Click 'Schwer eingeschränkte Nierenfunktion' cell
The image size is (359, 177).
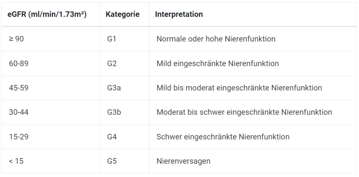[x=223, y=137]
